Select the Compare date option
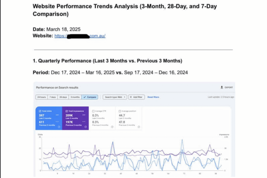This screenshot has width=267, height=178. 90,97
